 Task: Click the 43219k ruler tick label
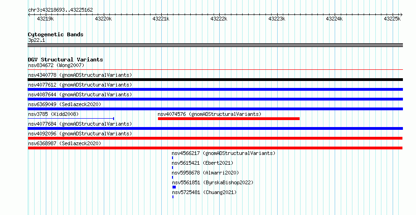45,19
